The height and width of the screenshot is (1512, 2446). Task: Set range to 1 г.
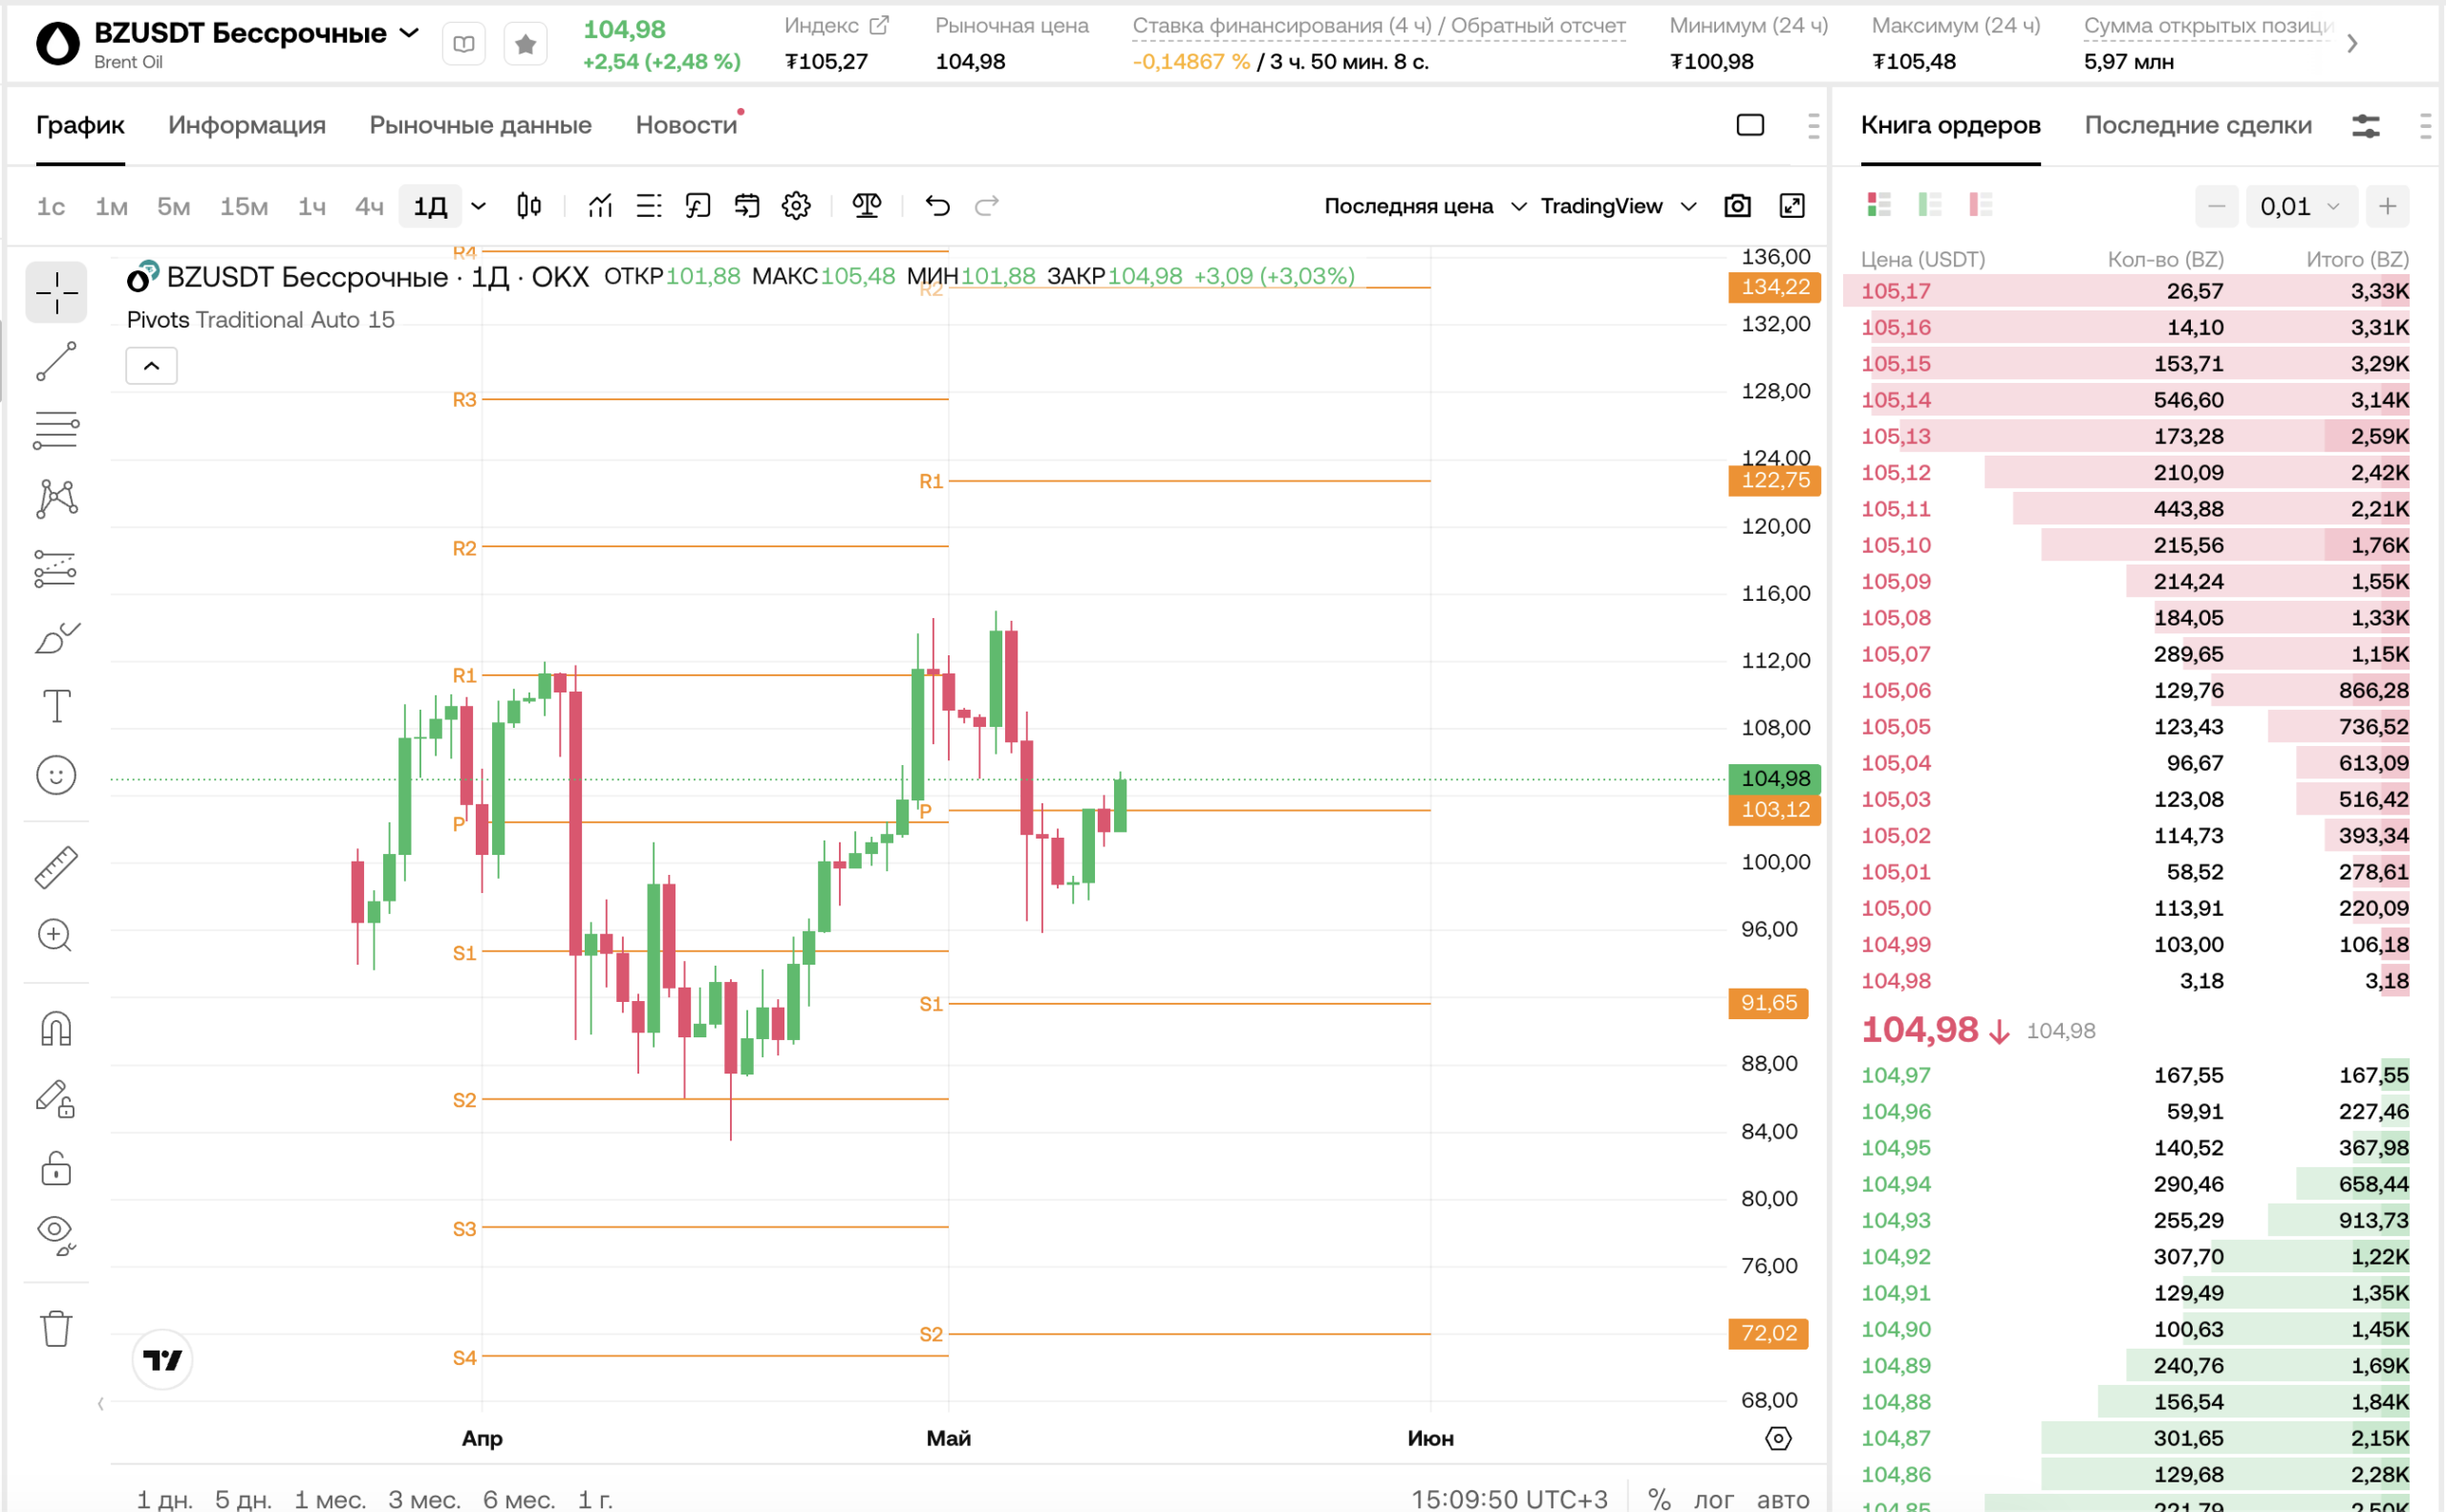595,1499
